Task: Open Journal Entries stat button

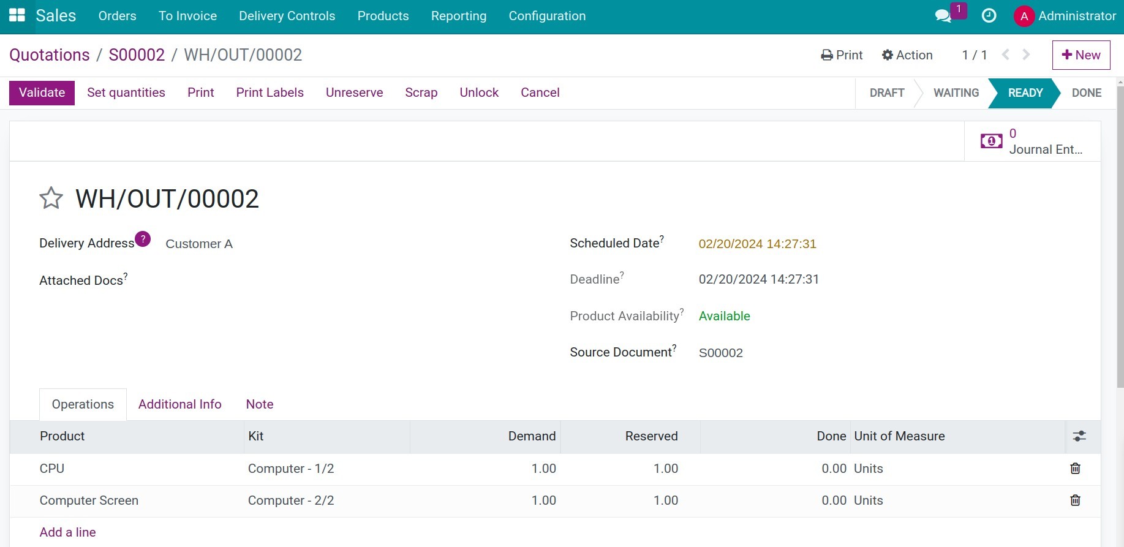Action: pyautogui.click(x=1032, y=141)
